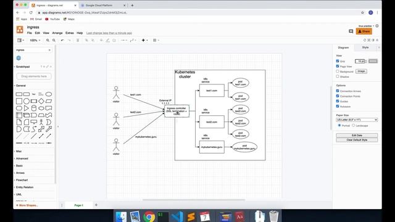The image size is (395, 222).
Task: Select the Page-1 tab
Action: [x=78, y=205]
